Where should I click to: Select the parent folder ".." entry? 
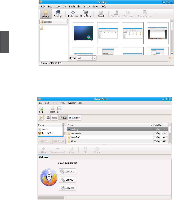(x=43, y=28)
